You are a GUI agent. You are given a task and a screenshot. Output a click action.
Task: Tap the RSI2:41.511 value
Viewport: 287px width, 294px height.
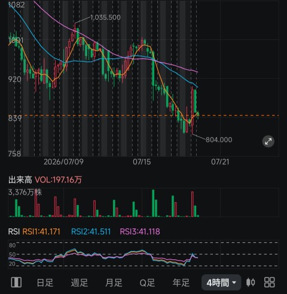tap(91, 231)
